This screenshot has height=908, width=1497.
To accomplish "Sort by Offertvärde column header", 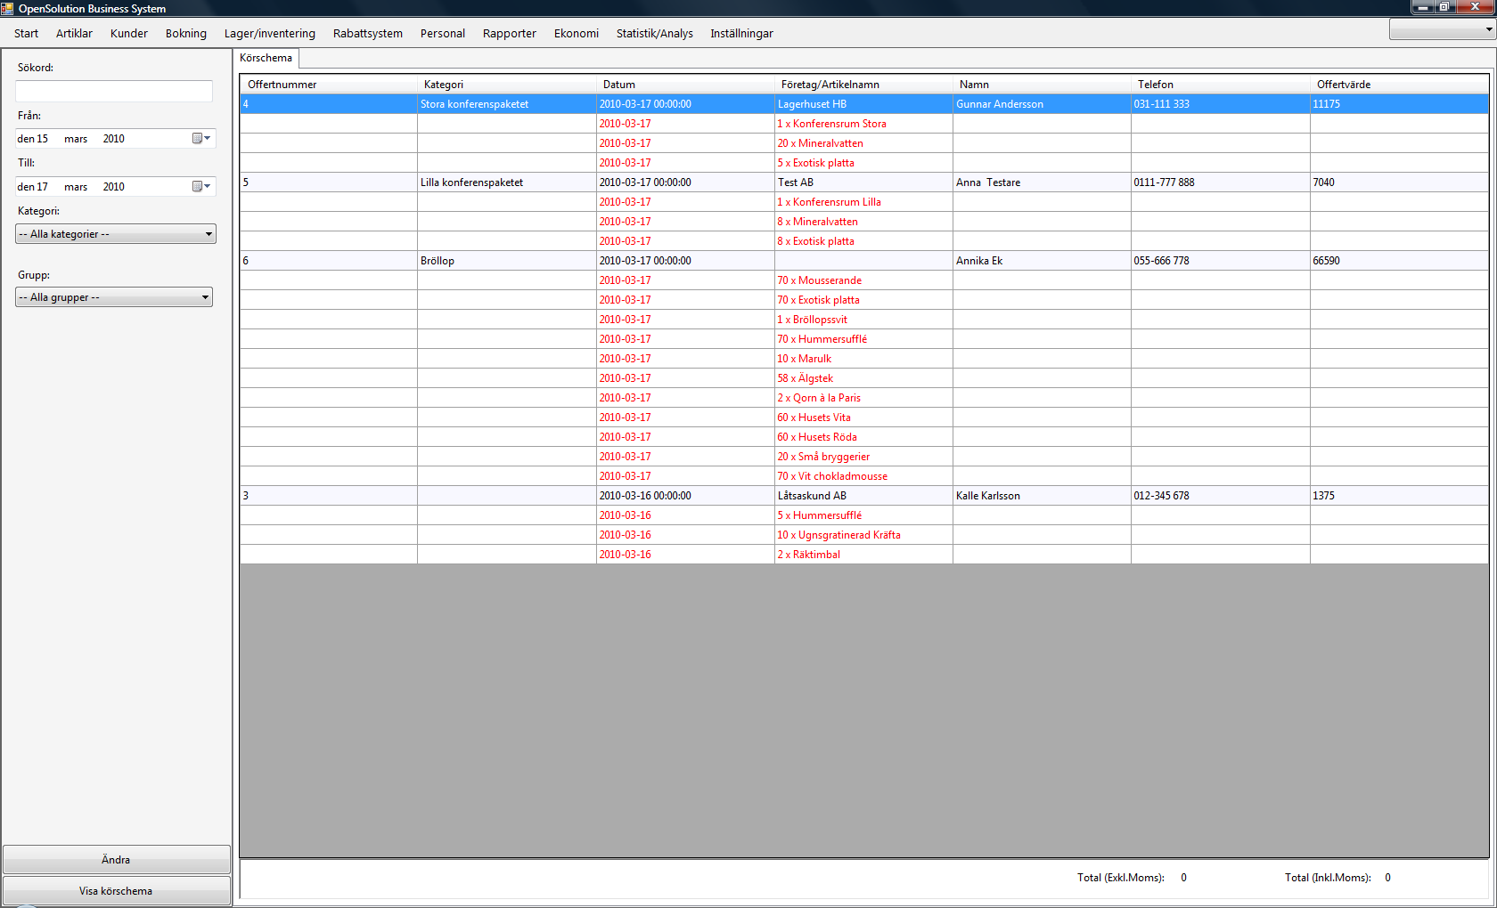I will 1399,85.
